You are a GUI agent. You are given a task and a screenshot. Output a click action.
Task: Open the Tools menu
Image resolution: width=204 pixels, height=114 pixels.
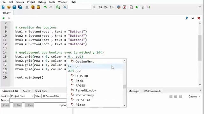click(x=52, y=2)
